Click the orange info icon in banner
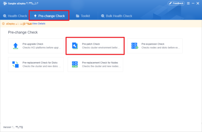 point(4,24)
